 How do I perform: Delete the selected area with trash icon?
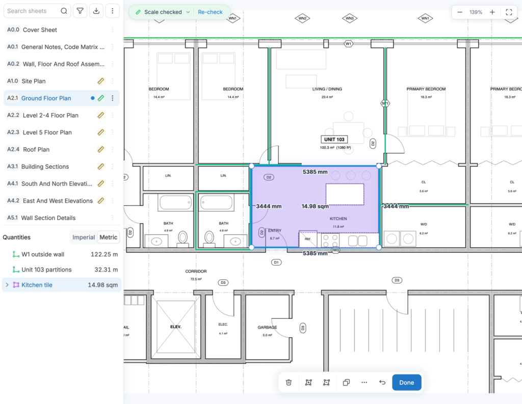pos(289,383)
